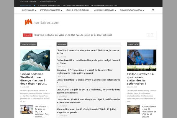Viewport: 177px width, 118px height.
Task: Click Connecter / rejoindre link
Action: tap(48, 2)
